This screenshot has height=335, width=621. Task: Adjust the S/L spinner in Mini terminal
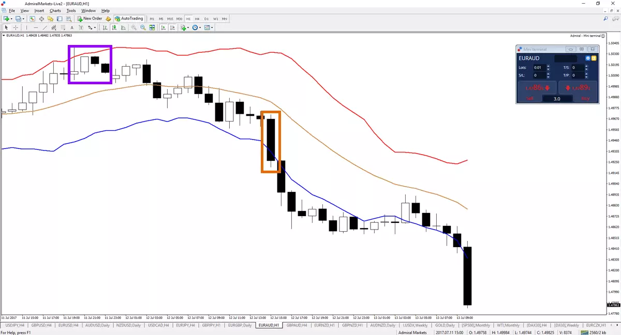[548, 75]
